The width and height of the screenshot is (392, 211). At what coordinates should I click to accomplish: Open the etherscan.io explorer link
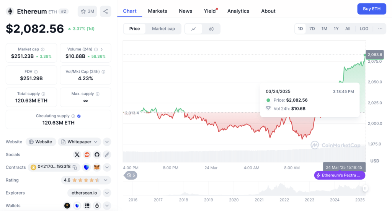(x=84, y=193)
